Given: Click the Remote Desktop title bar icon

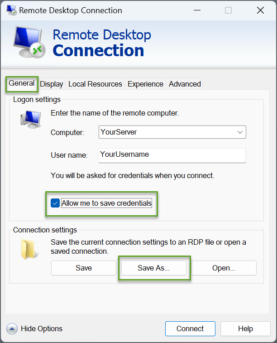Looking at the screenshot, I should click(12, 10).
